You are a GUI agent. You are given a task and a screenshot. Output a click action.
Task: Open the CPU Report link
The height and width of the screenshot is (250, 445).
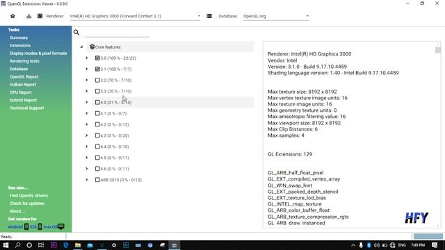(x=21, y=92)
